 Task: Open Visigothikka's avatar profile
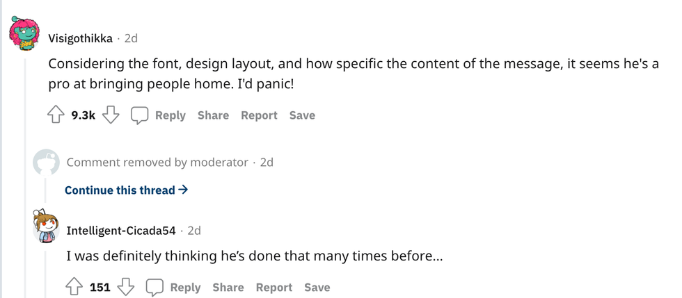[25, 34]
